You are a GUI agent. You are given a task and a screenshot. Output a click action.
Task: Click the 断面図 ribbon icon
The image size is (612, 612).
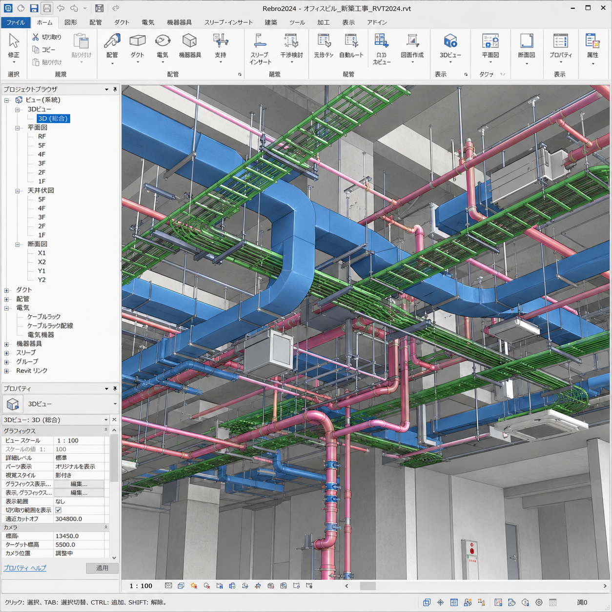click(x=527, y=41)
